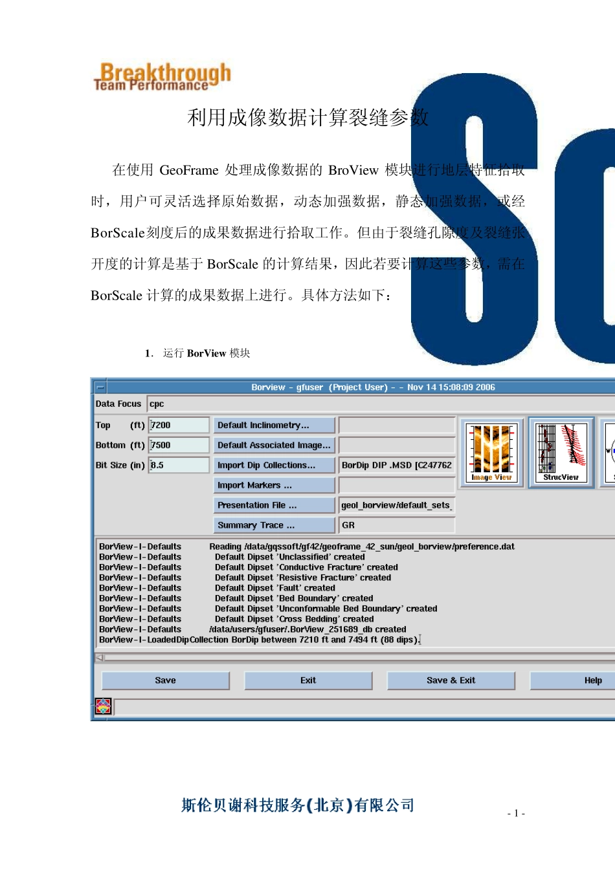Click the Exit button
The width and height of the screenshot is (615, 870).
[308, 680]
